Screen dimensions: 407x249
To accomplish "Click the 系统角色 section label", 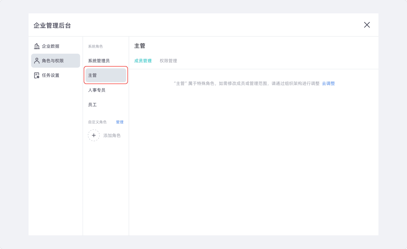I will point(95,47).
